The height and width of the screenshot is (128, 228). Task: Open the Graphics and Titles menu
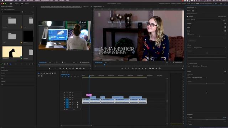click(47, 1)
